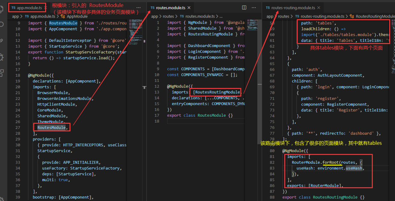This screenshot has width=395, height=201.
Task: Click 'exports: [RouterModule]' on line 86
Action: click(315, 185)
